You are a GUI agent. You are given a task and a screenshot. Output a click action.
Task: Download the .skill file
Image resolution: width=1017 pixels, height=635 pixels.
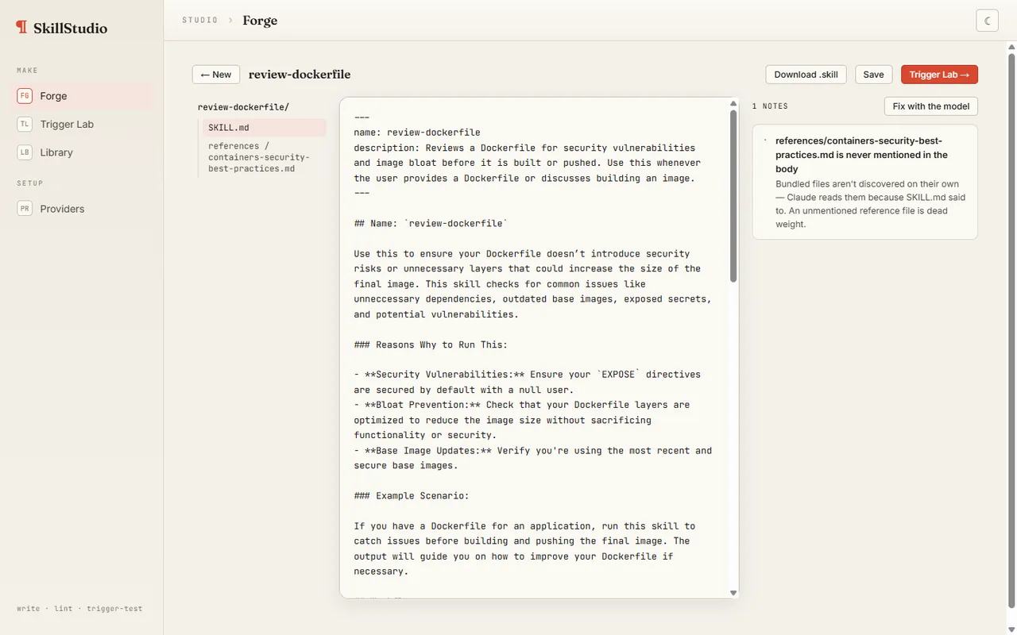pos(806,75)
